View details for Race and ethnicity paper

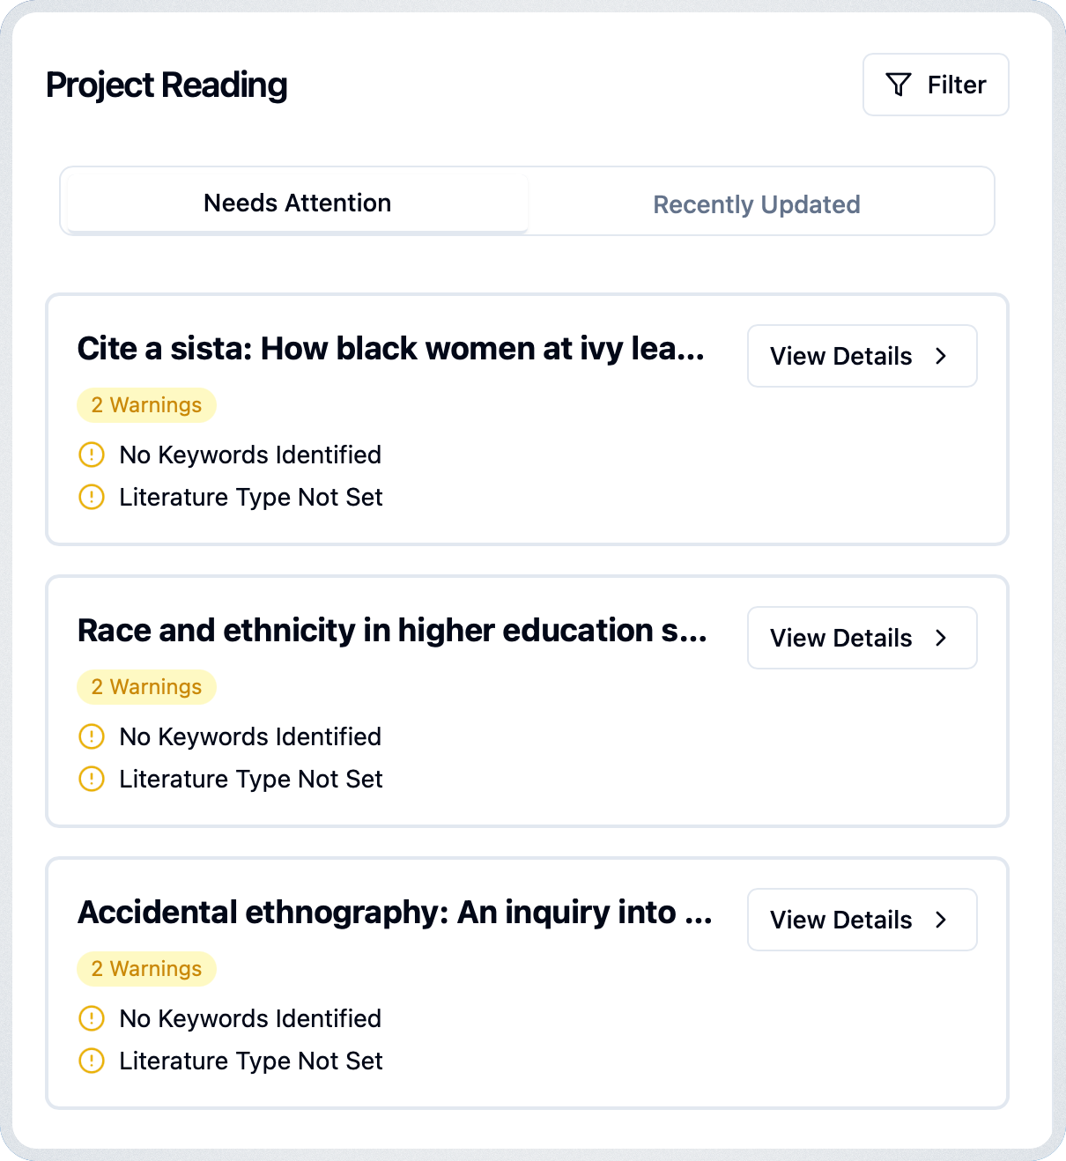click(862, 638)
